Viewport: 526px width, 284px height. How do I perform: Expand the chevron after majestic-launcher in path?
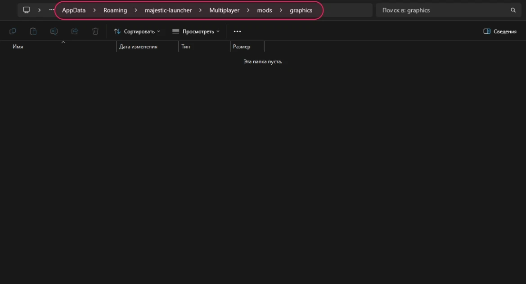[200, 10]
